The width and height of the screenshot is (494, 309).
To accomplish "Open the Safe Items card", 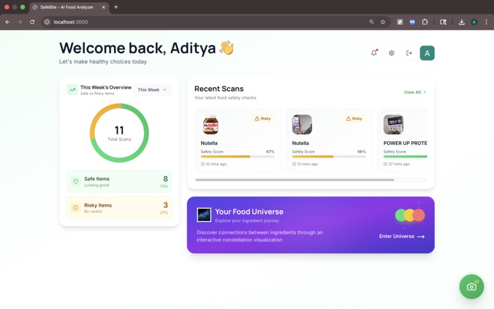I will (x=119, y=181).
